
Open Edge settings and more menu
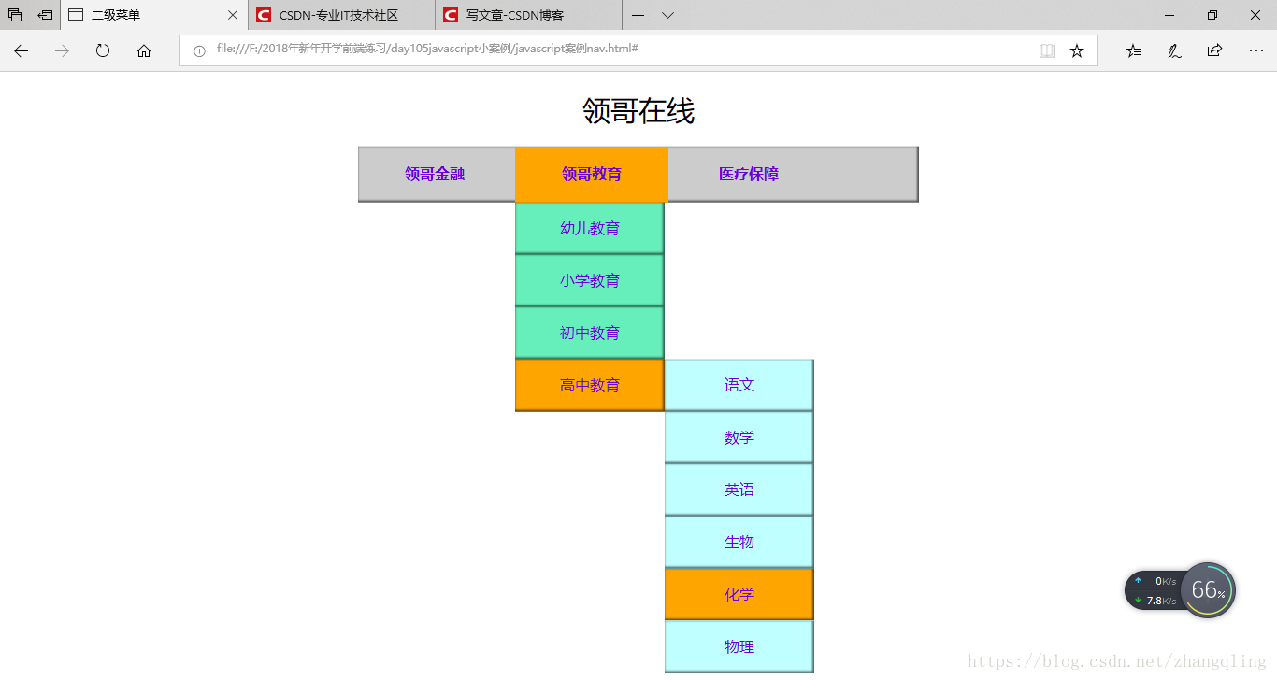(1255, 50)
